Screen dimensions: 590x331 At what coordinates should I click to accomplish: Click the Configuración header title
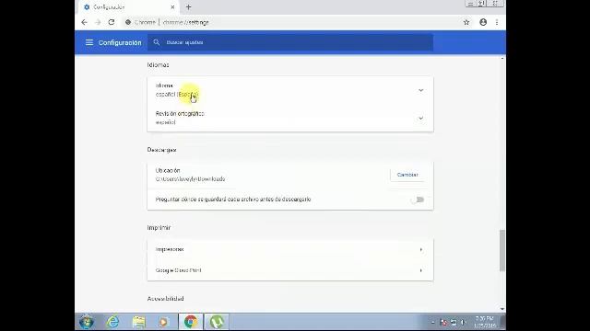click(120, 43)
